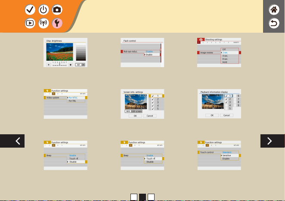
Task: Open the playback section icon
Action: pos(30,23)
